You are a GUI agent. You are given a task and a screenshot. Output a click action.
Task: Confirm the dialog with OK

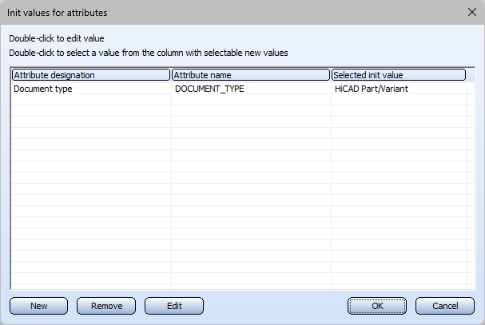[x=377, y=306]
